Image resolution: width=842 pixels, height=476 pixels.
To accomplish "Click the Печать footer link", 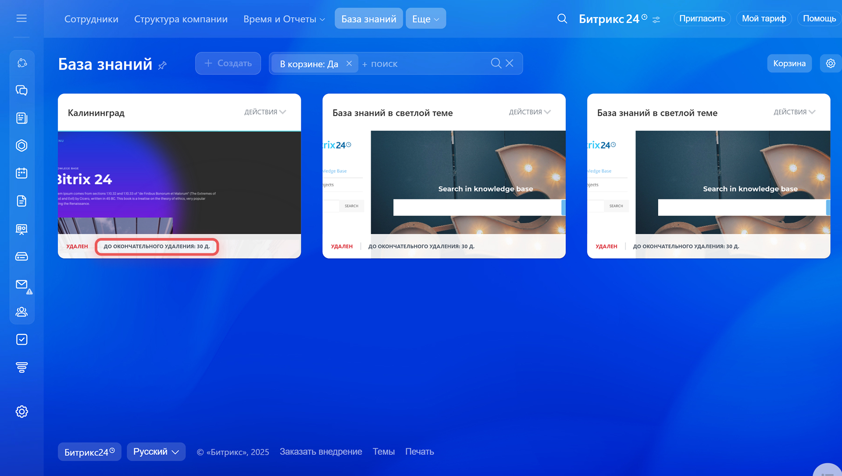I will click(420, 452).
